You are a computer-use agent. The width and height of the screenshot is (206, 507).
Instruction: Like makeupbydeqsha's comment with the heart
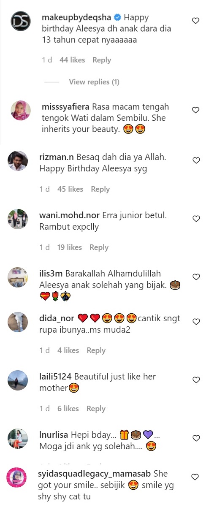195,21
